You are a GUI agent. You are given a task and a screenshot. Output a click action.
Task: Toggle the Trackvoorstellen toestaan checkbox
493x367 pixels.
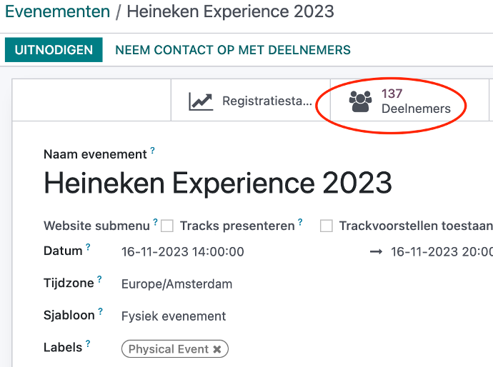[327, 226]
